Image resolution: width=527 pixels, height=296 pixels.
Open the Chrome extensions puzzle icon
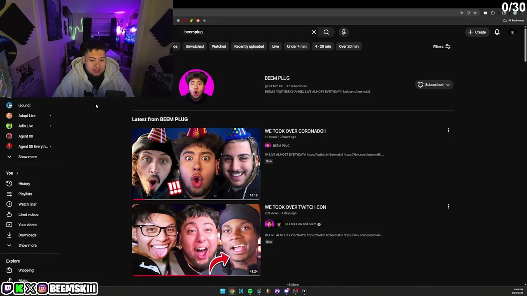pos(493,13)
